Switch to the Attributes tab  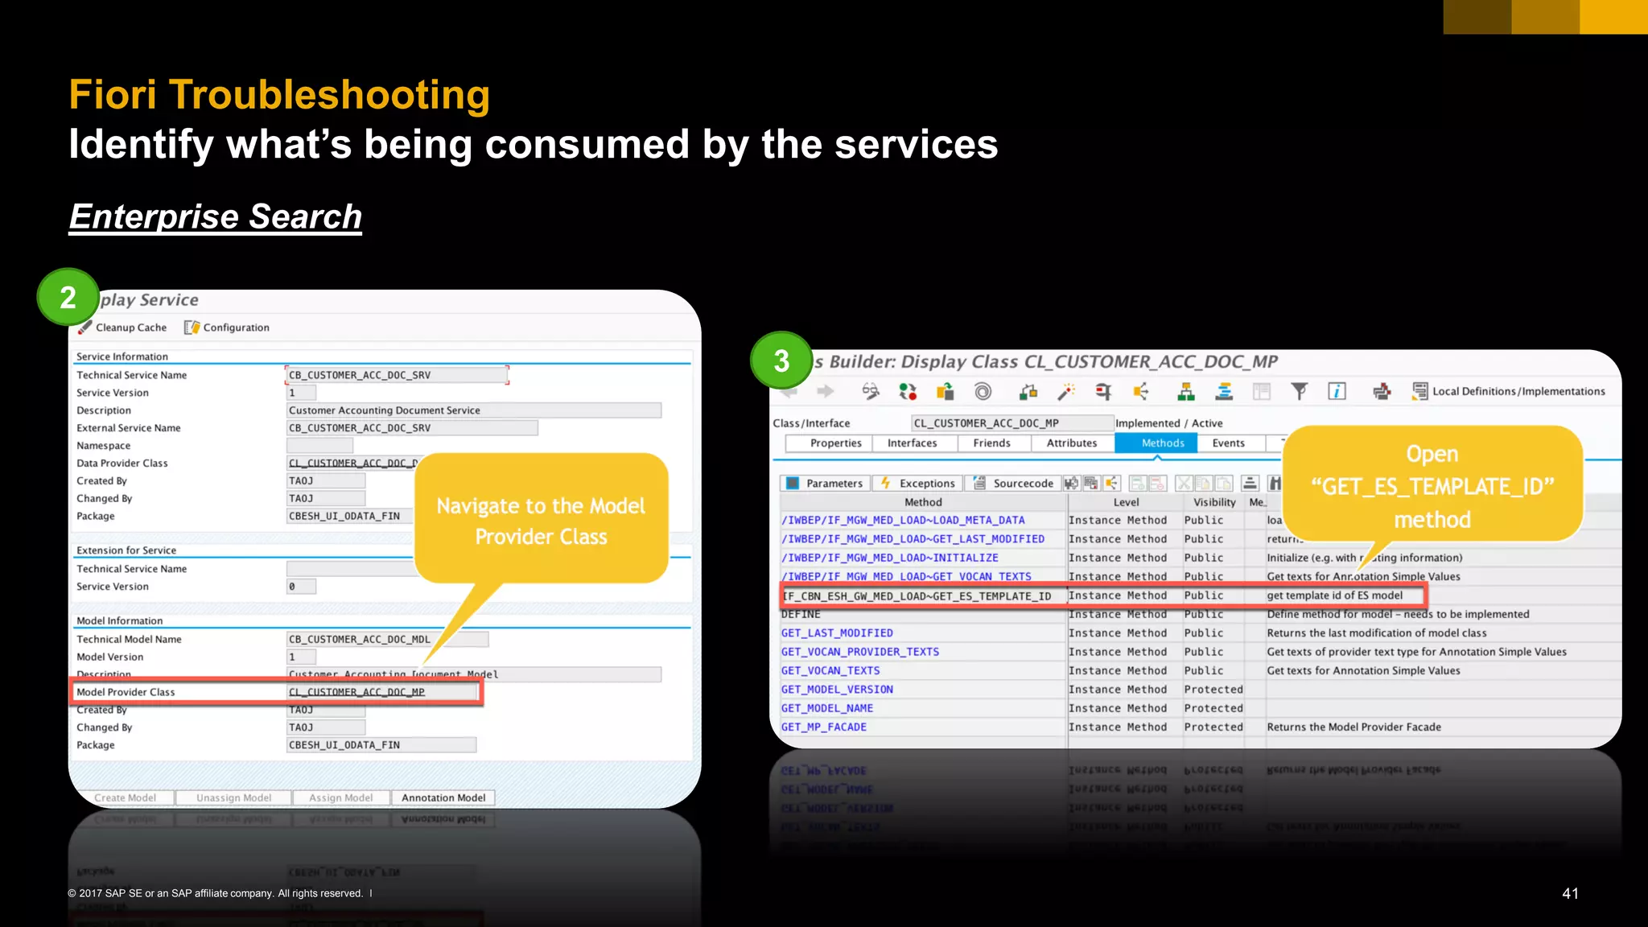click(x=1072, y=443)
